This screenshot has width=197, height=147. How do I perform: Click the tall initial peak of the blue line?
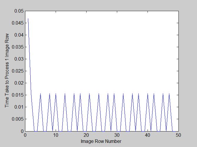tap(28, 19)
